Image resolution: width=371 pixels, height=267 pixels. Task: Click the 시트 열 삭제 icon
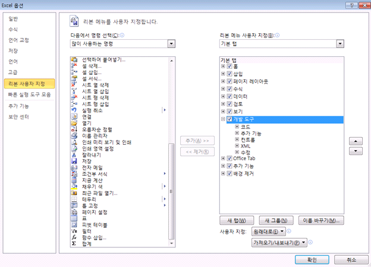[x=74, y=85]
